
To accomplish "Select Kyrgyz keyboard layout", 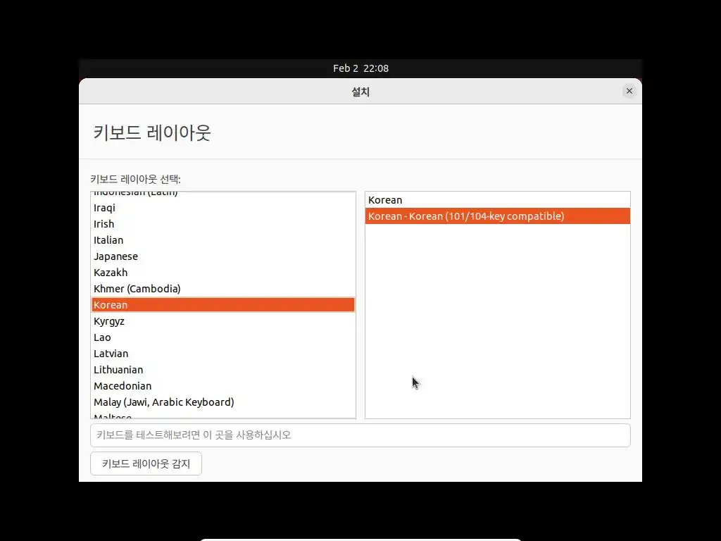I will (223, 321).
